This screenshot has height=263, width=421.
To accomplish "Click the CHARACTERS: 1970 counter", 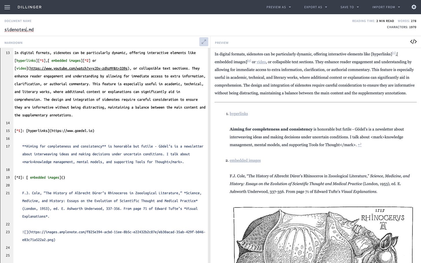I will tap(402, 27).
